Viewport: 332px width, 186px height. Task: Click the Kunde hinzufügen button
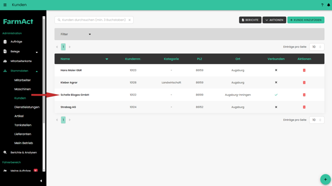[306, 20]
